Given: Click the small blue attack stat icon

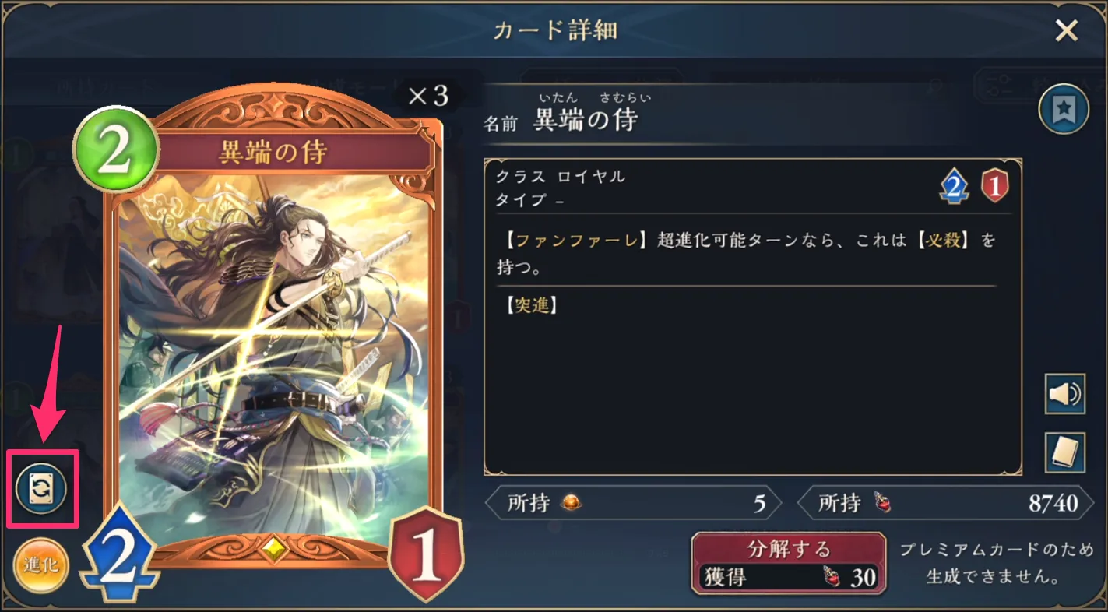Looking at the screenshot, I should [955, 187].
